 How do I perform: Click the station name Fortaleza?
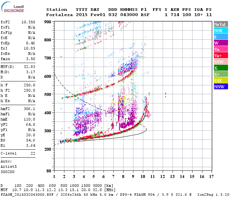pyautogui.click(x=59, y=15)
